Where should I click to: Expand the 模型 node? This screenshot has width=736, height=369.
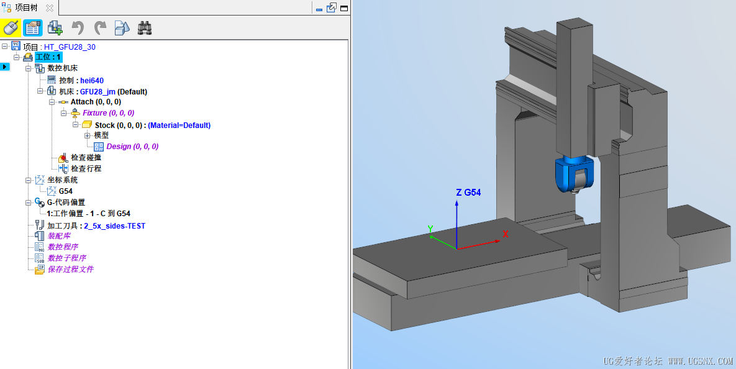pyautogui.click(x=87, y=135)
